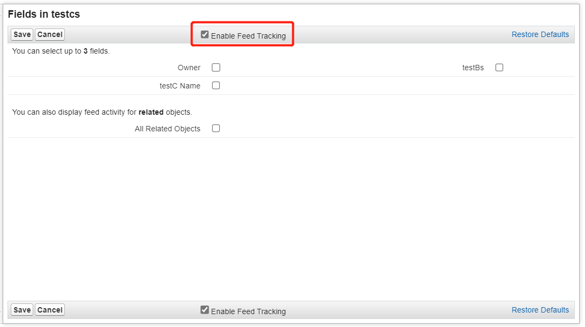Click the testC Name field label
This screenshot has height=327, width=585.
pos(180,85)
